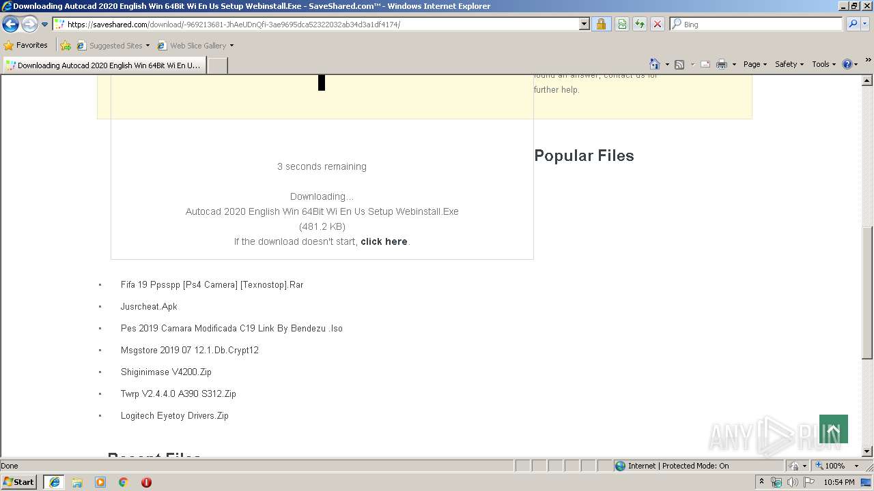Click the green scroll-to-top arrow button
The image size is (874, 491).
tap(834, 429)
